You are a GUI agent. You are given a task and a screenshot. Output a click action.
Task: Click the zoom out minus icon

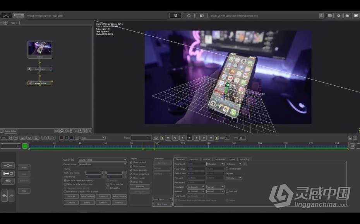pyautogui.click(x=15, y=137)
